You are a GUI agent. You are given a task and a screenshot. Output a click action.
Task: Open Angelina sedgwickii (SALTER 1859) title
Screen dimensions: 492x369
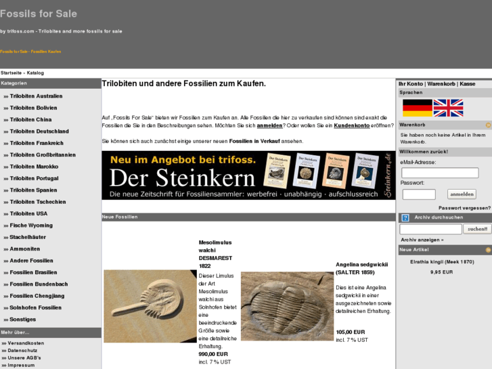(x=361, y=269)
